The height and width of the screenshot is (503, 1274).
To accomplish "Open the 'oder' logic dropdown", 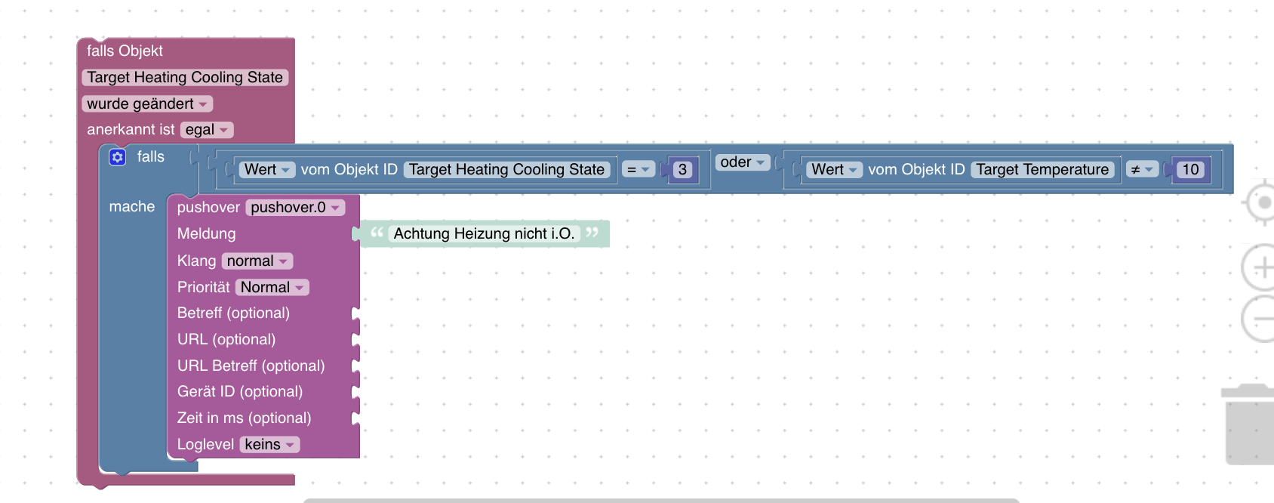I will 743,162.
